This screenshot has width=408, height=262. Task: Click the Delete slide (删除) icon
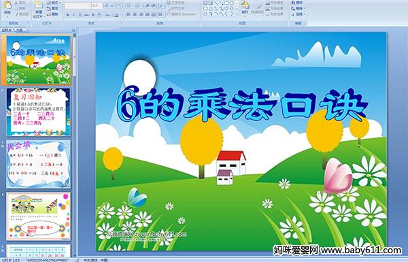point(52,14)
